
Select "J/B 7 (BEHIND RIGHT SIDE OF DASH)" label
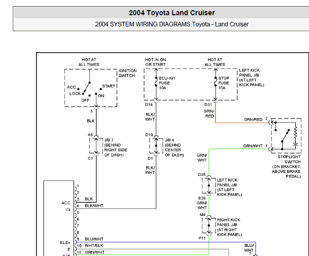coord(116,148)
